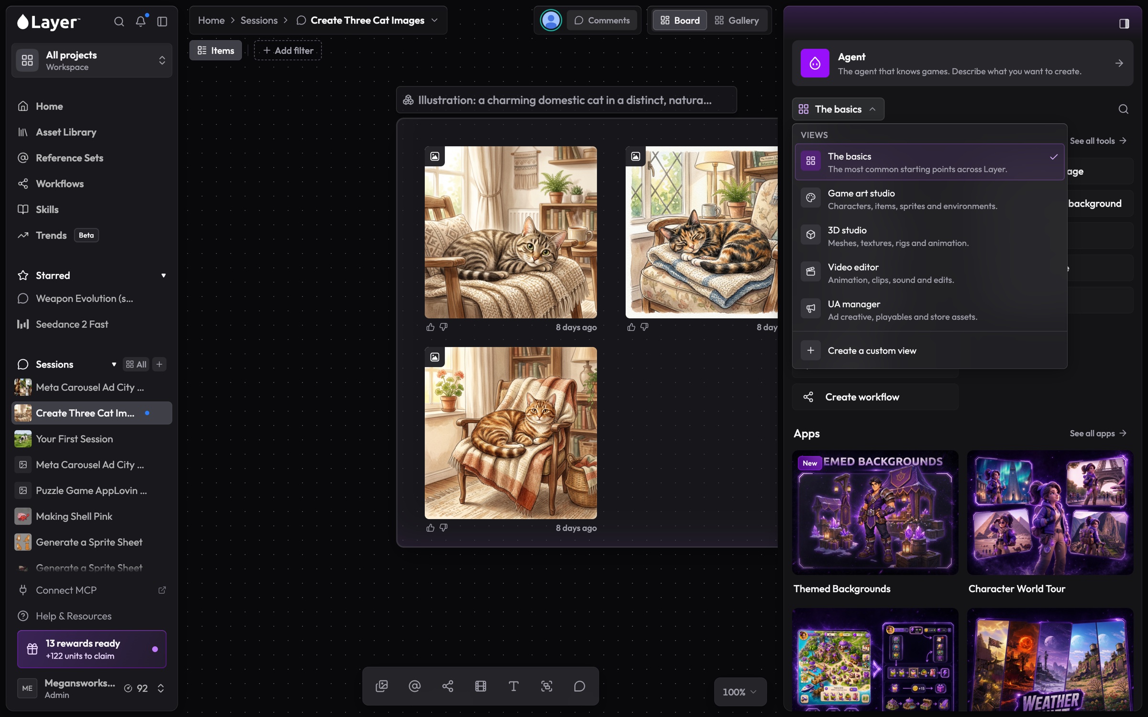The image size is (1148, 717).
Task: Collapse the left sidebar with panel icon
Action: point(162,22)
